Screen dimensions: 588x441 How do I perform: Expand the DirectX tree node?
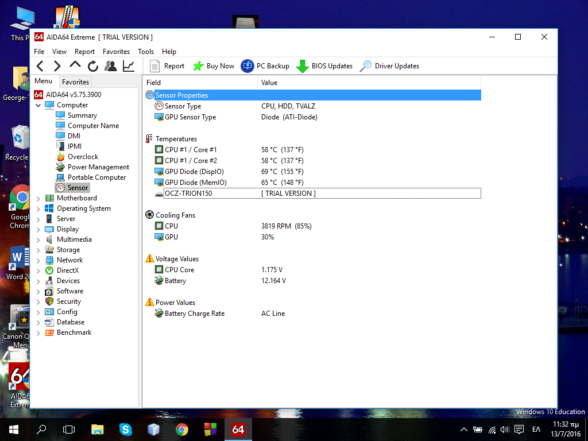click(x=38, y=271)
